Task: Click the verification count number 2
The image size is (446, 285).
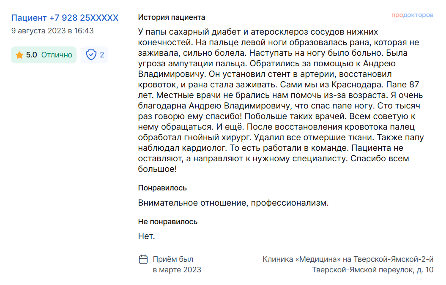Action: (102, 54)
